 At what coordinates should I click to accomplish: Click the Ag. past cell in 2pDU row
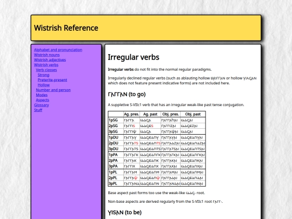click(150, 143)
